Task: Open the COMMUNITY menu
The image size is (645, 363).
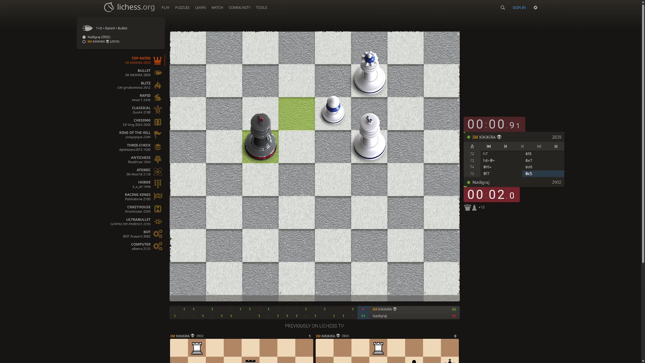Action: (239, 7)
